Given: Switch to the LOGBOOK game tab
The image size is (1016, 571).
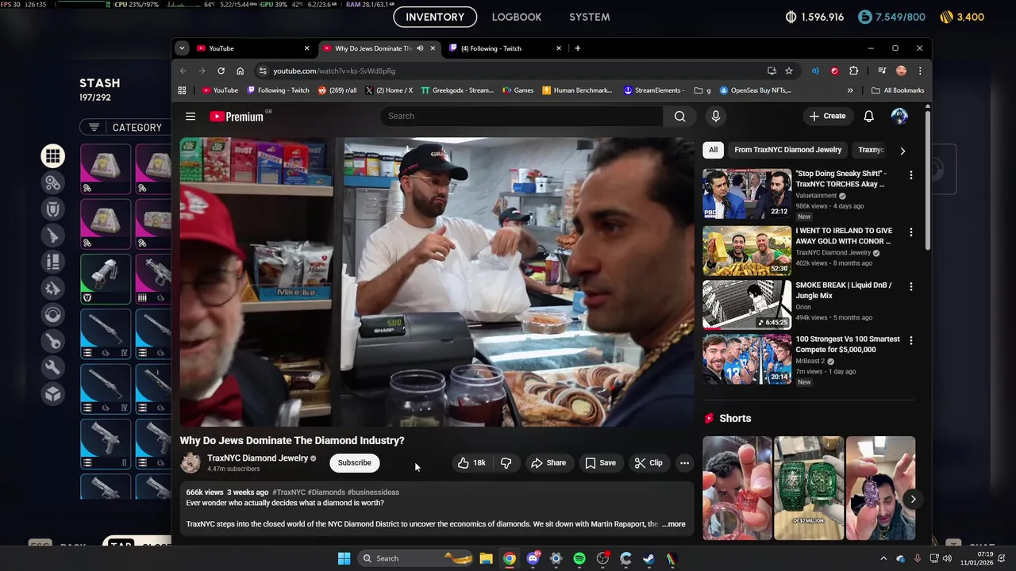Looking at the screenshot, I should (517, 17).
